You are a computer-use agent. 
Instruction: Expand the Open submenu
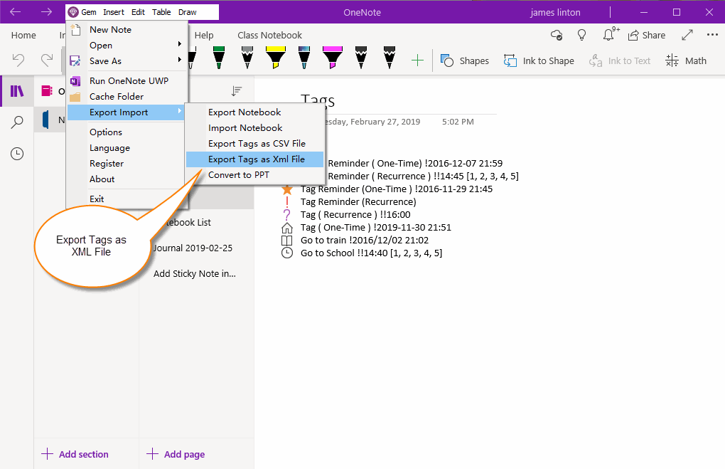click(x=127, y=46)
